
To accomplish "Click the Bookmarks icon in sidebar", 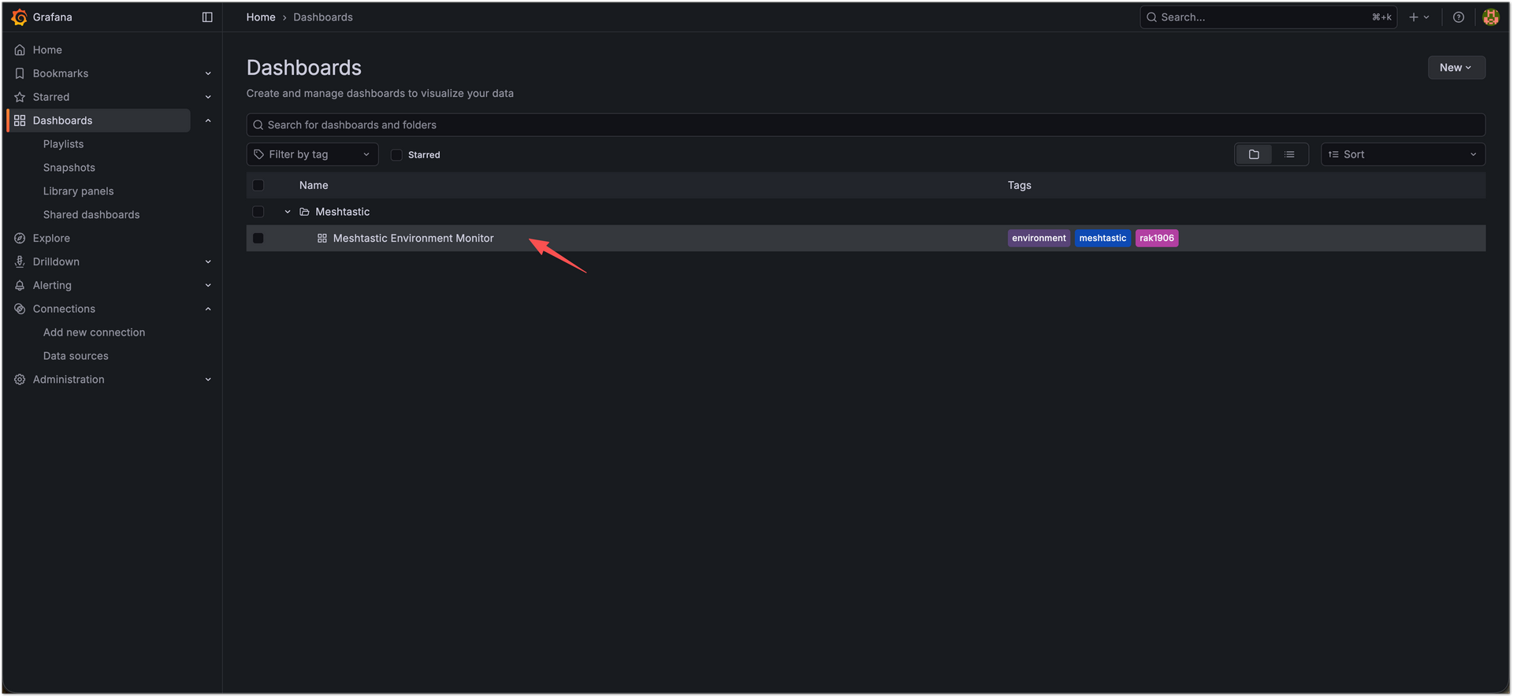I will 20,73.
